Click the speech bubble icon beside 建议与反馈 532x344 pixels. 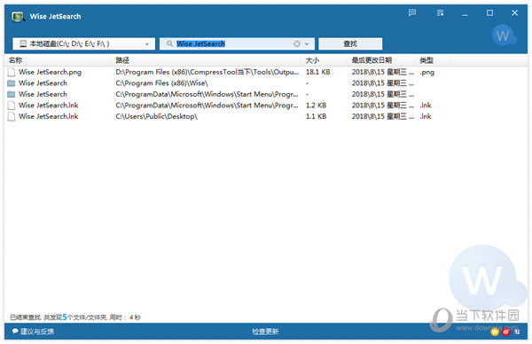15,331
